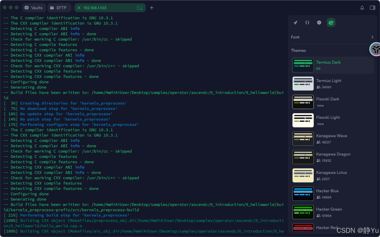Click the 'new' label under Flexoki Dark
The height and width of the screenshot is (237, 380).
pos(320,105)
